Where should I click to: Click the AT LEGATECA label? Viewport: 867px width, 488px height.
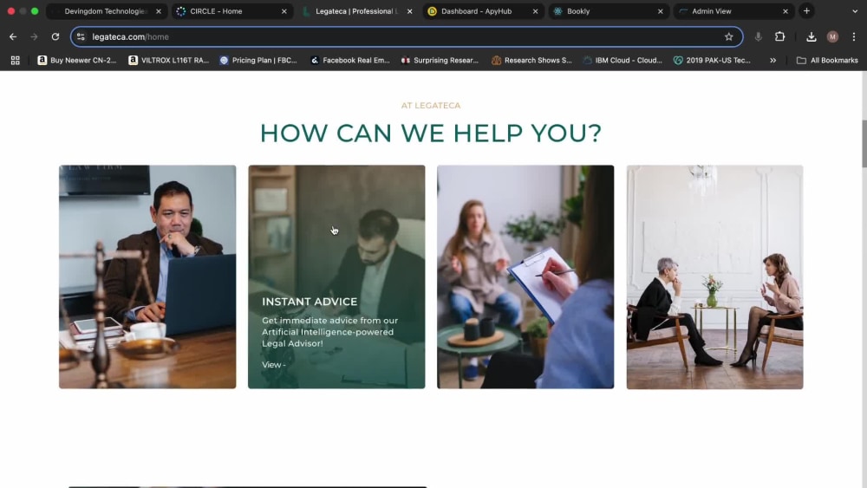(431, 106)
